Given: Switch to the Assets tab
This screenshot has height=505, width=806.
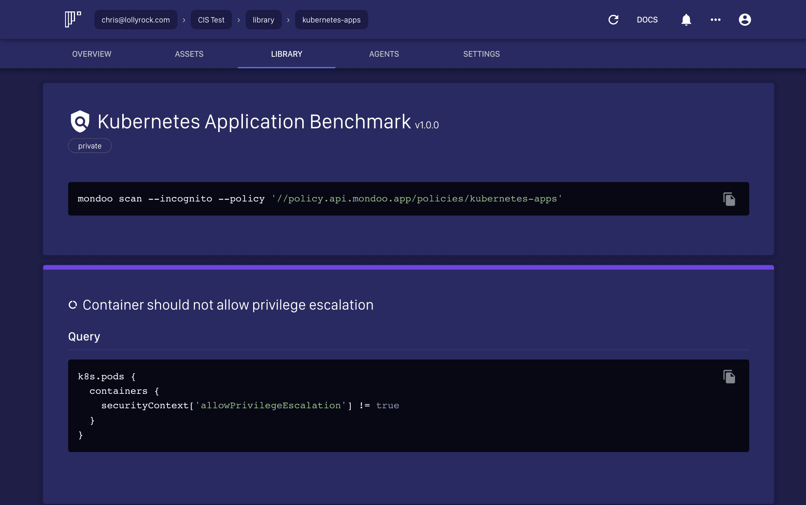Looking at the screenshot, I should point(189,54).
